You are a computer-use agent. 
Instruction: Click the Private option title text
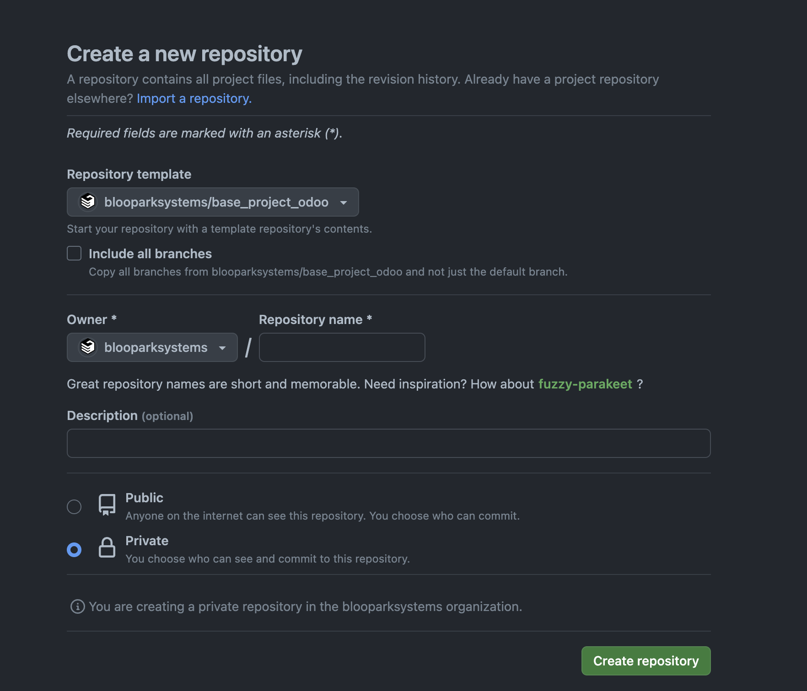pos(147,541)
